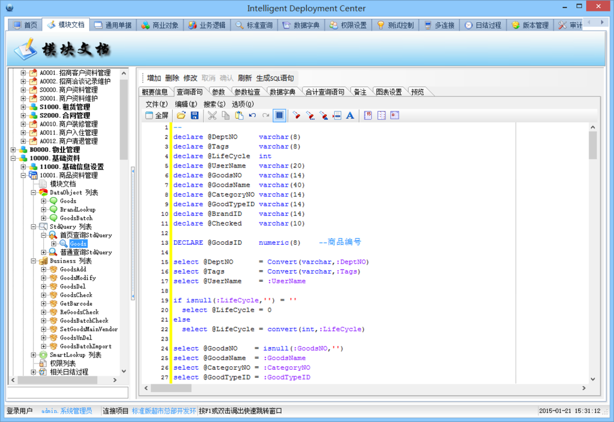Switch to the 数据字典 top tab
This screenshot has width=614, height=422.
(301, 25)
